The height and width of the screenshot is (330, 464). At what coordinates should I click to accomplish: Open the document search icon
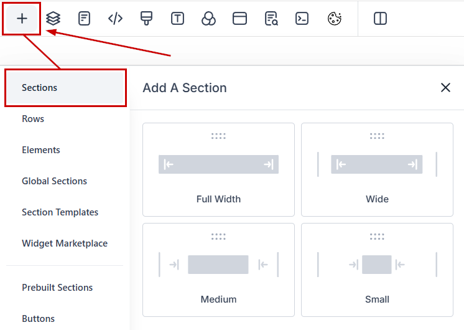(x=271, y=19)
